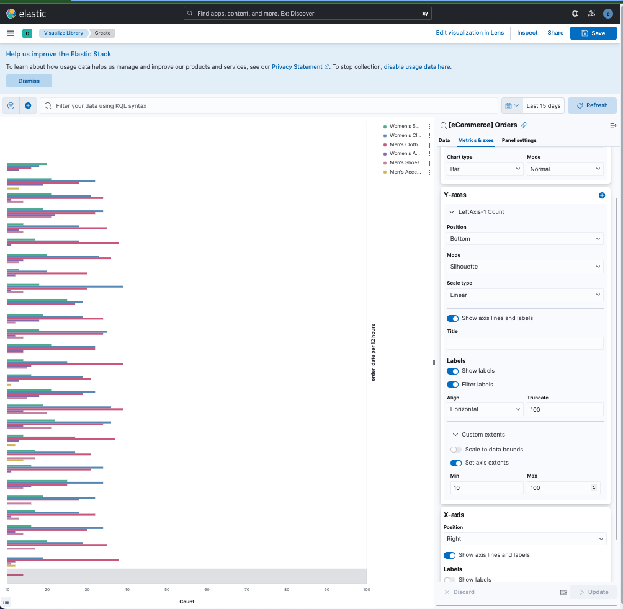The image size is (623, 609).
Task: Click Inspect in top menu
Action: click(527, 33)
